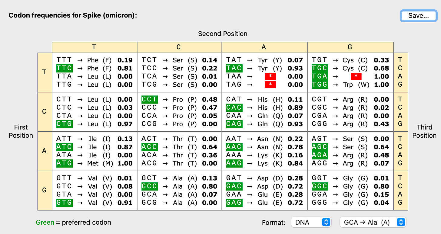Click the 0.68 frequency for TGC

click(381, 68)
